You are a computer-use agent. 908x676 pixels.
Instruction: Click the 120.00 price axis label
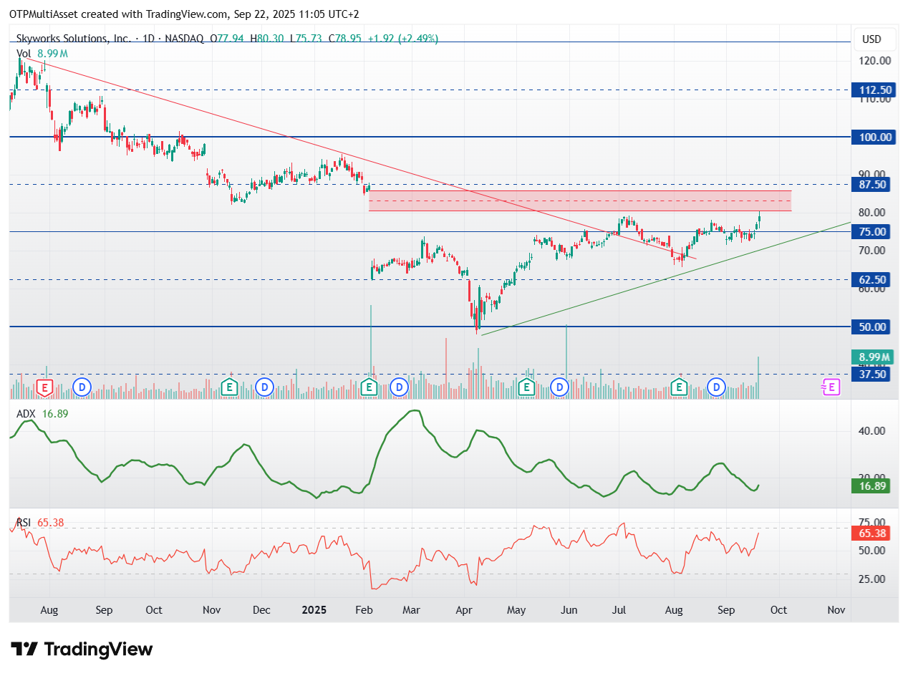pos(874,61)
